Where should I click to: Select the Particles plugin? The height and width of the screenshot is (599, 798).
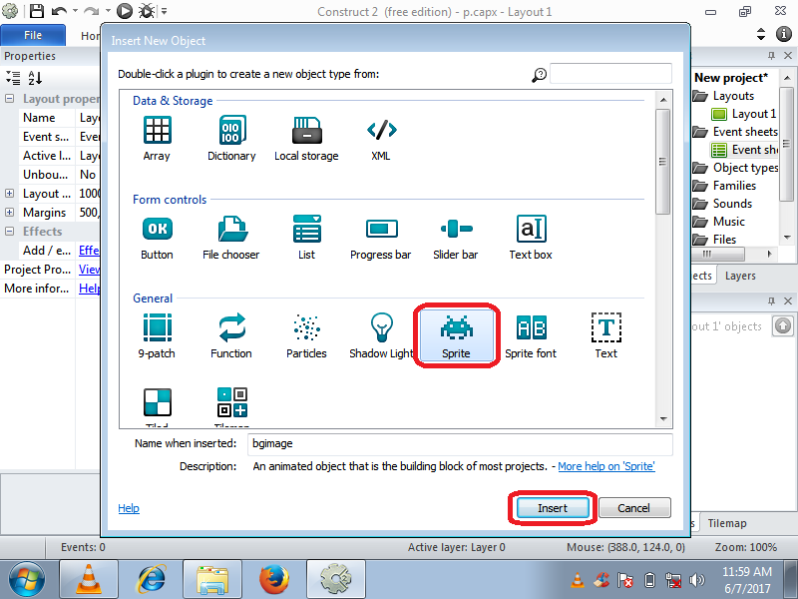click(307, 327)
